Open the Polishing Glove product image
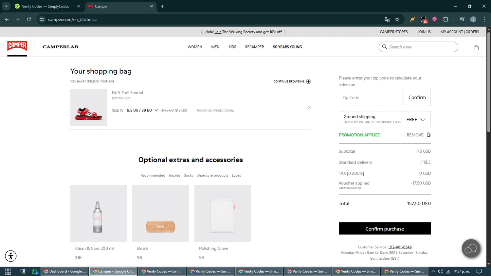Screen dimensions: 491x276 click(x=223, y=214)
